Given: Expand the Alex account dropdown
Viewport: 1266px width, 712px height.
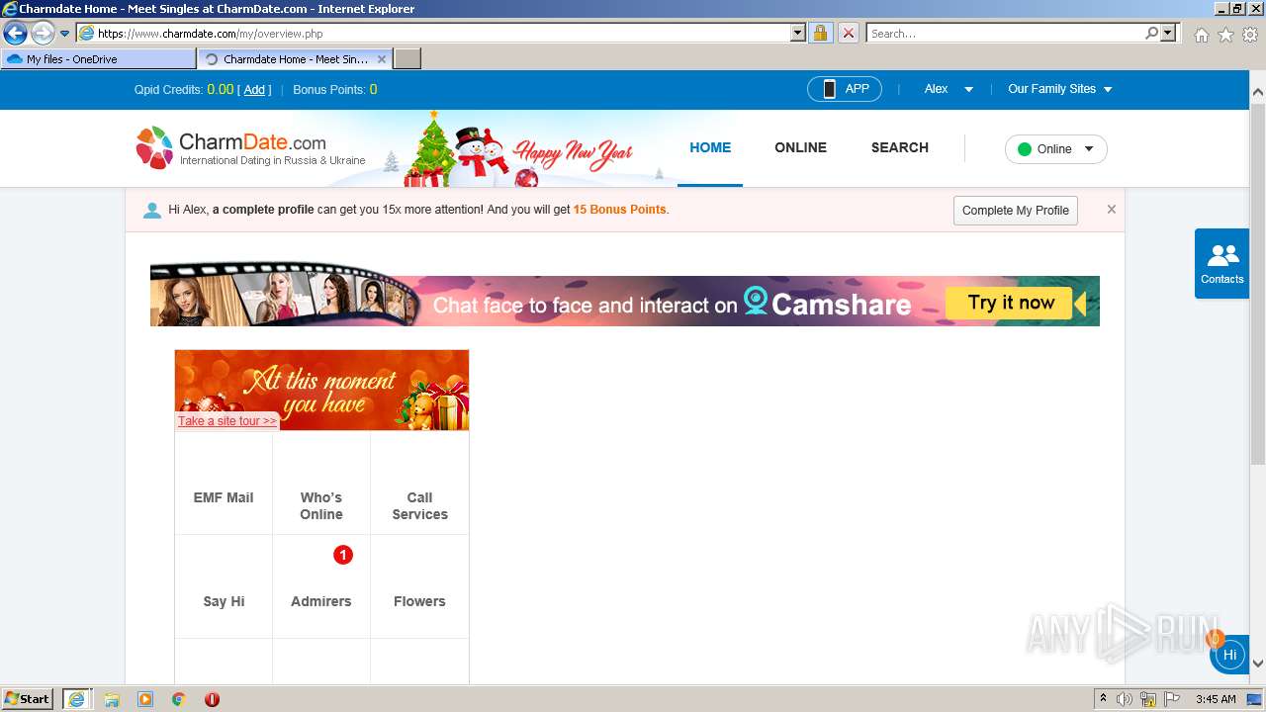Looking at the screenshot, I should (x=948, y=89).
